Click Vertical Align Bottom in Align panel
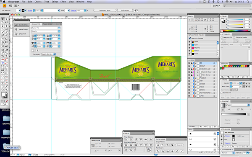Screen dimensions: 252x157 click(x=151, y=139)
